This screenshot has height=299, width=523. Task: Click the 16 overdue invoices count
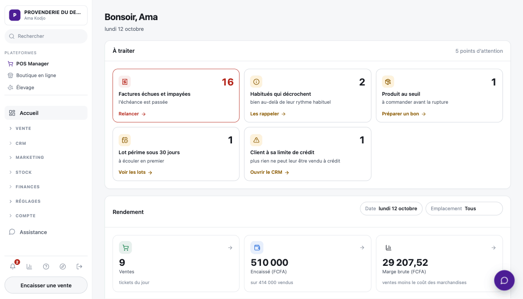[x=227, y=82]
